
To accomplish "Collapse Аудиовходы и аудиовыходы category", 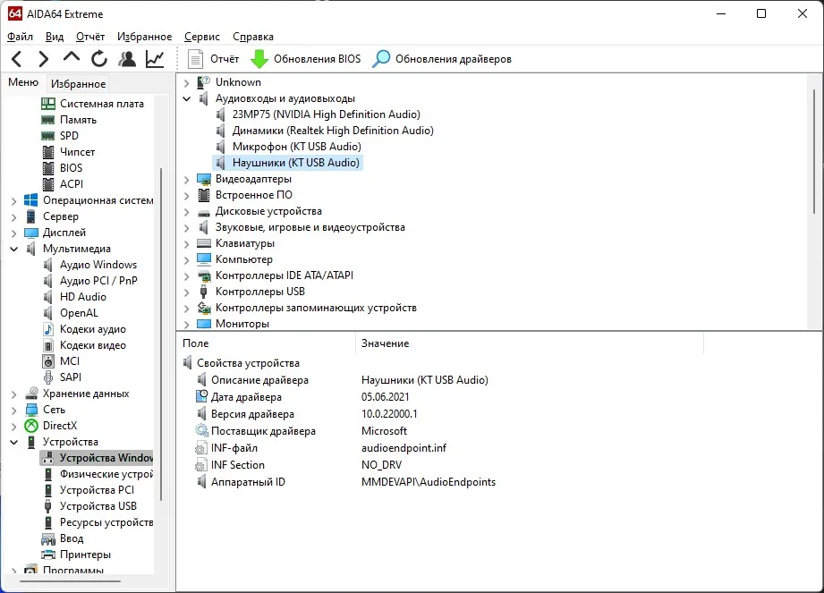I will pos(187,98).
